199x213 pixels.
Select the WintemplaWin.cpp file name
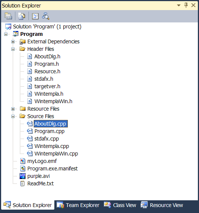pos(56,154)
